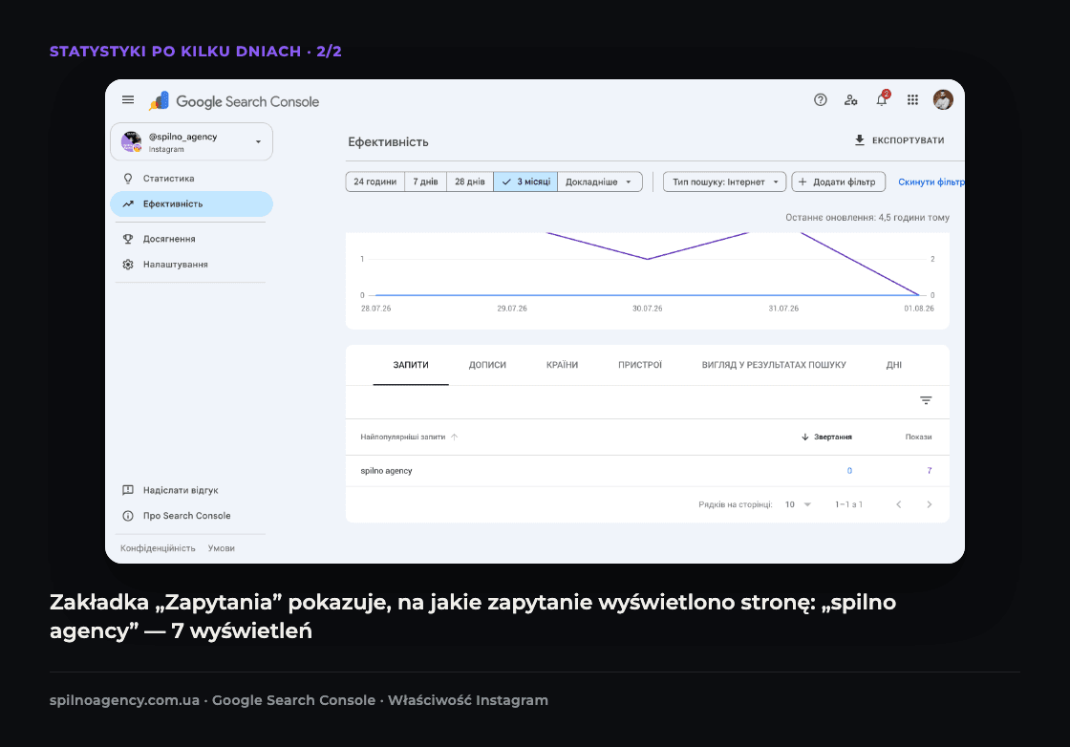Viewport: 1070px width, 747px height.
Task: Open Налаштування in the sidebar
Action: [x=192, y=264]
